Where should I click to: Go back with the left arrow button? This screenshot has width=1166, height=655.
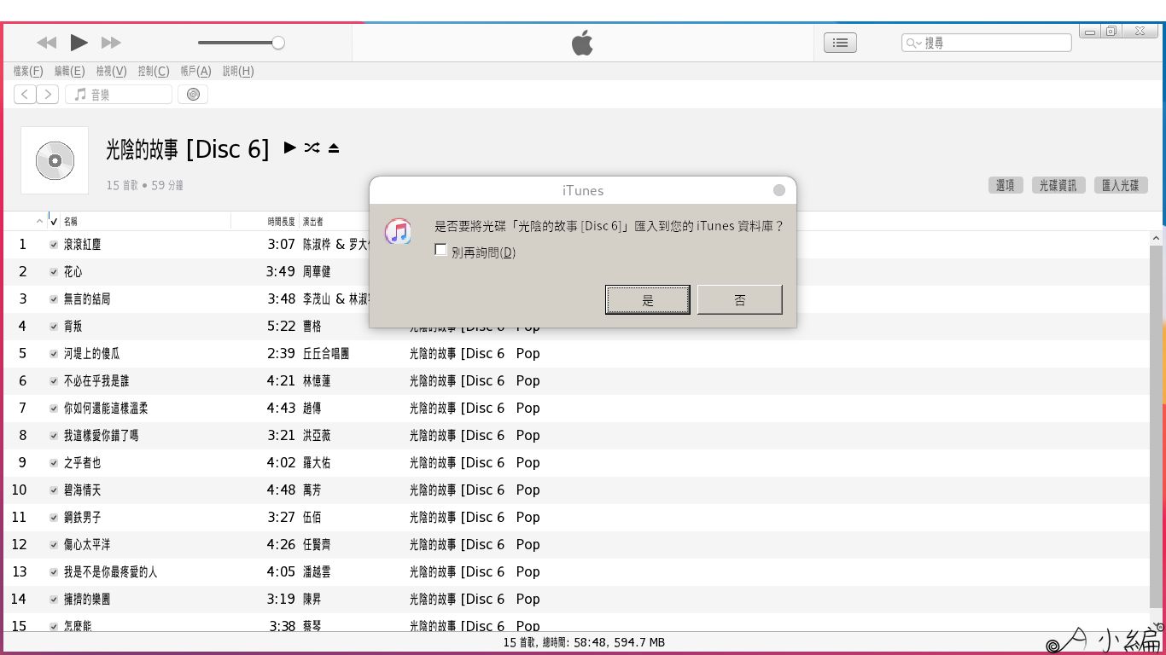[25, 95]
